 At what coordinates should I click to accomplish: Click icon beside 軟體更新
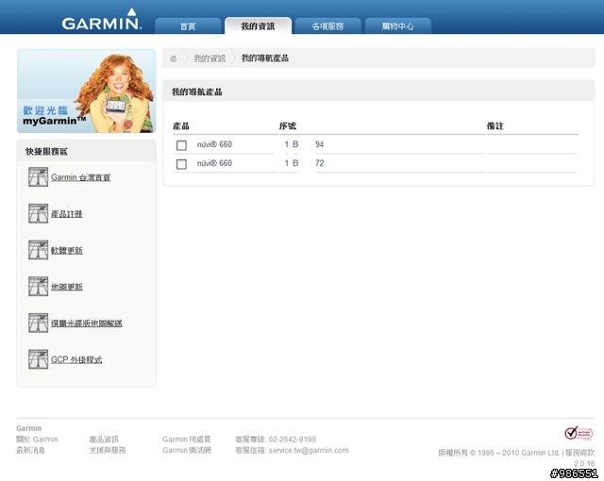point(38,250)
